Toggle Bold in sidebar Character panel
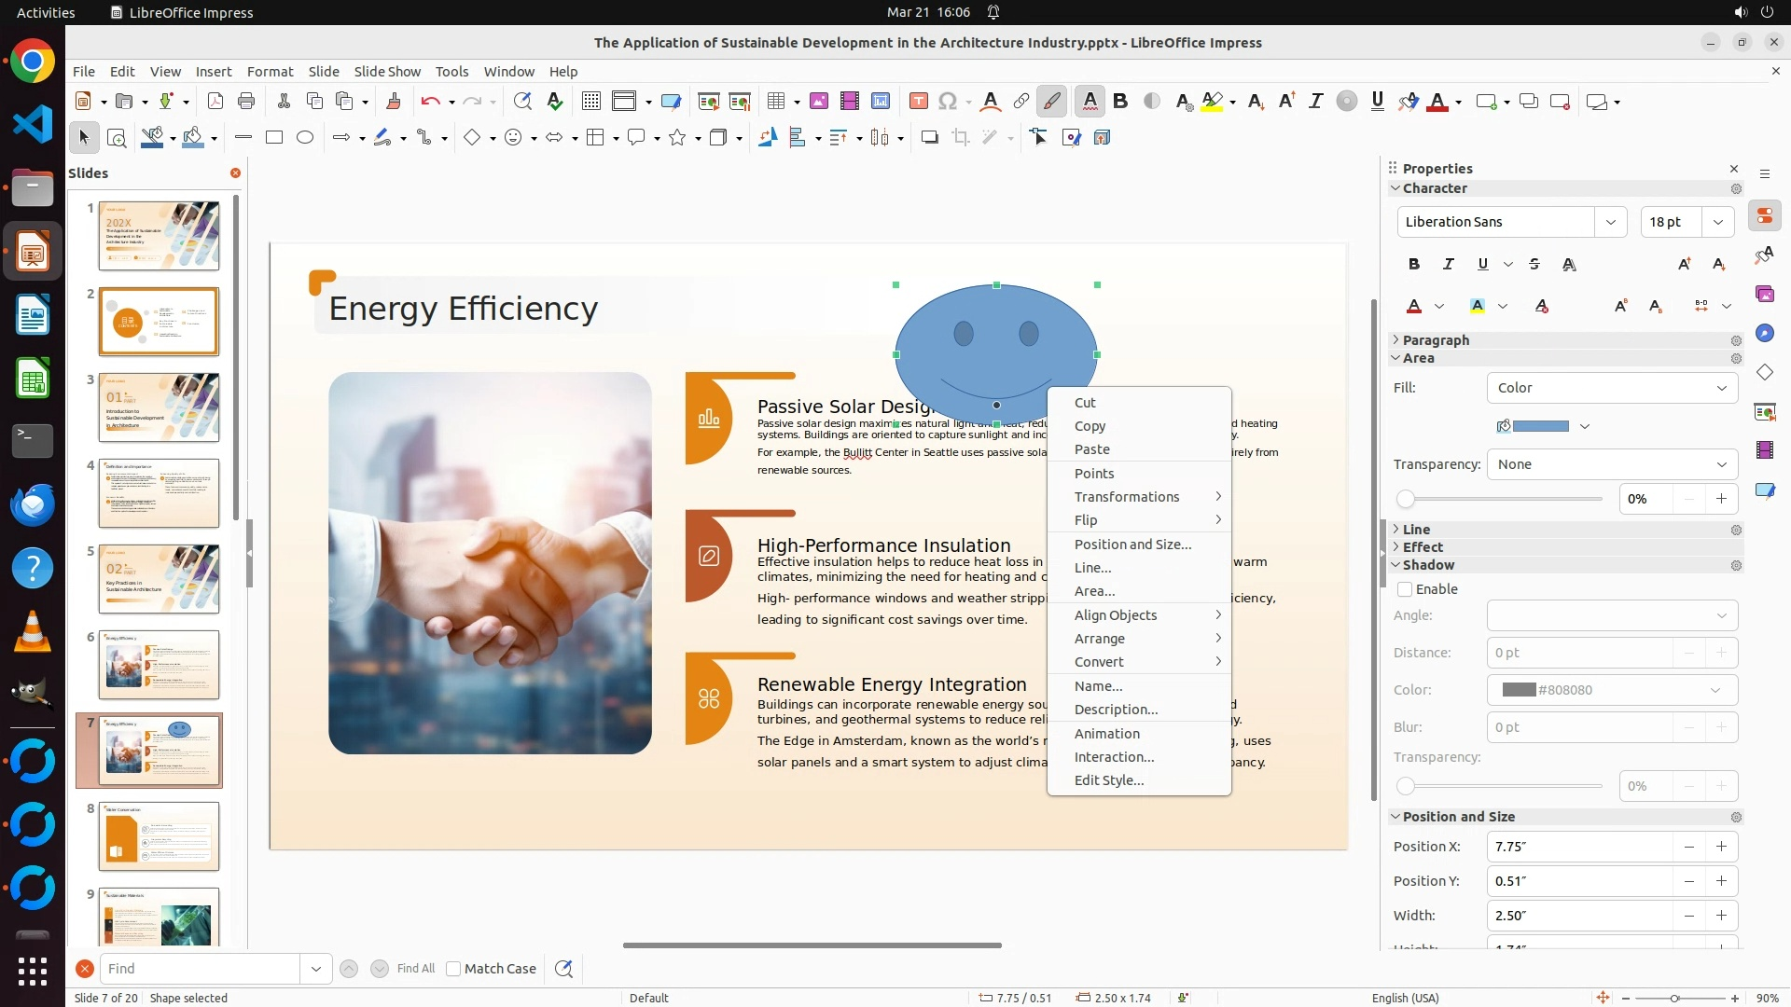Viewport: 1791px width, 1007px height. (1414, 265)
